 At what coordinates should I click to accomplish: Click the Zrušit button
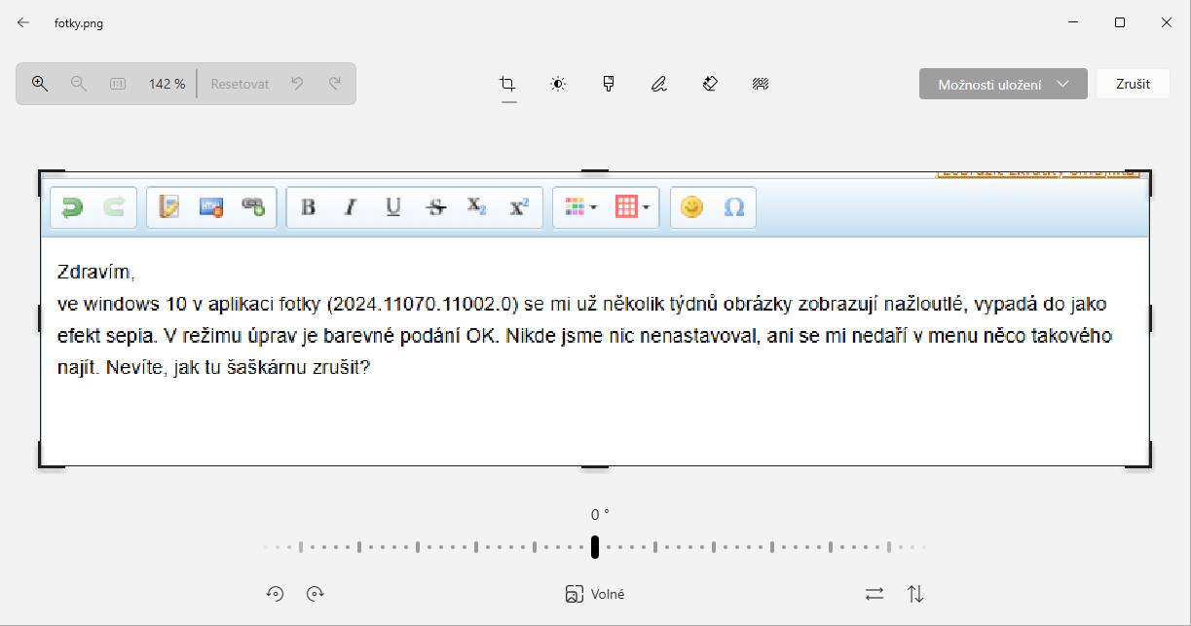click(1133, 84)
